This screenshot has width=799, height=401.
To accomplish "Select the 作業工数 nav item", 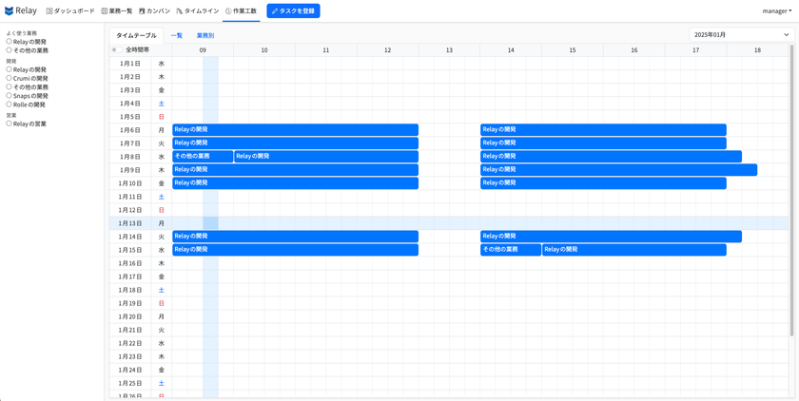I will (241, 10).
